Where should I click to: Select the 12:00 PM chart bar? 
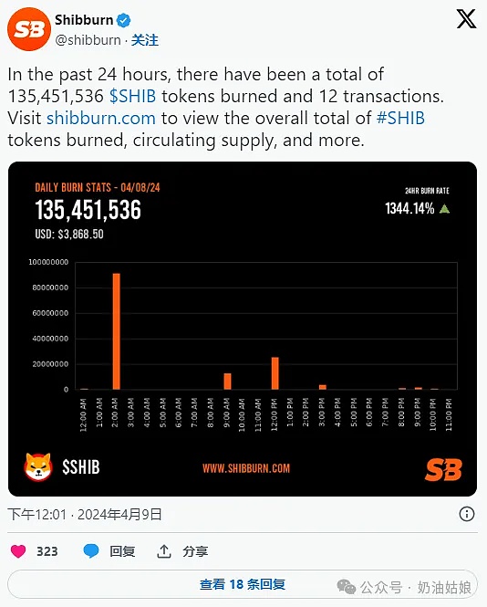(275, 373)
